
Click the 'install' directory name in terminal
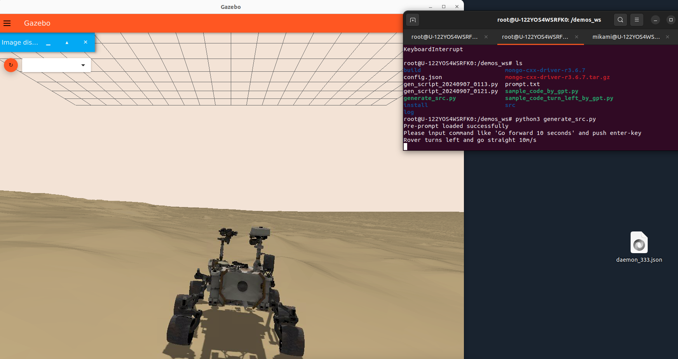[x=416, y=105]
